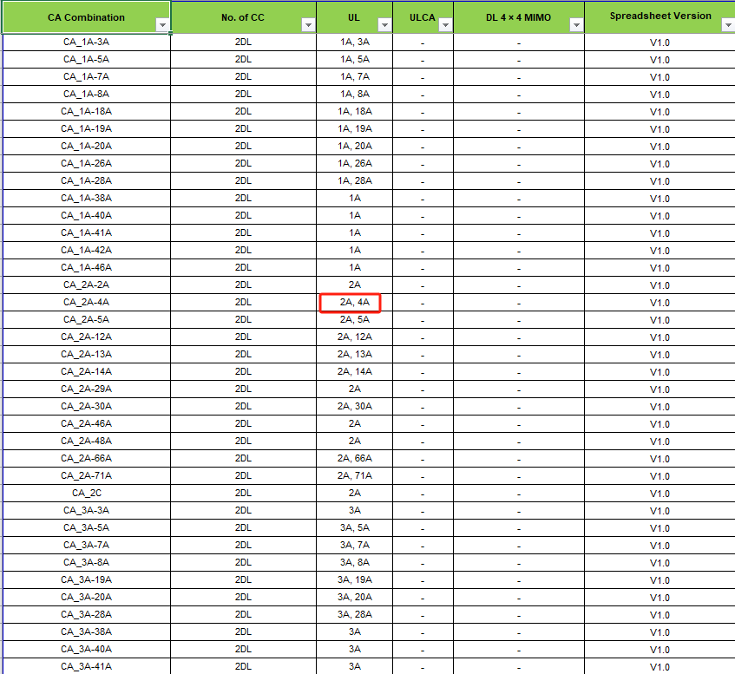Screen dimensions: 735x674
Task: Select the CA_1A-46A cell
Action: (x=86, y=267)
